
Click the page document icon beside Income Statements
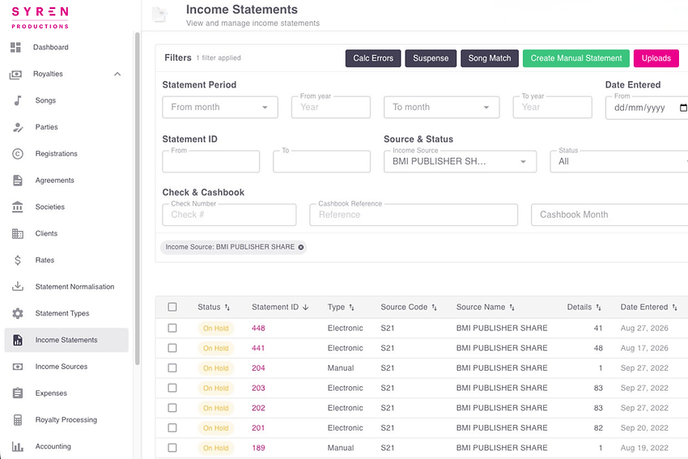(x=159, y=15)
